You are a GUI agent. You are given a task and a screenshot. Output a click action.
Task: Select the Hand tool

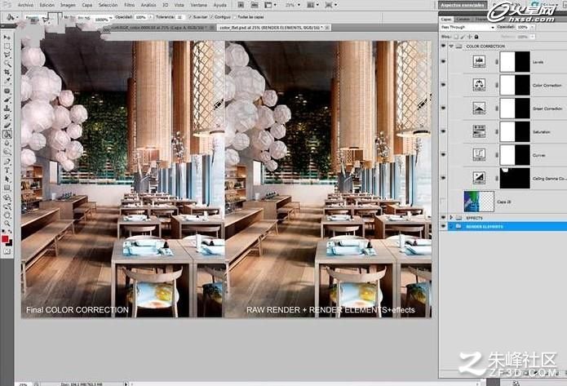pyautogui.click(x=7, y=215)
